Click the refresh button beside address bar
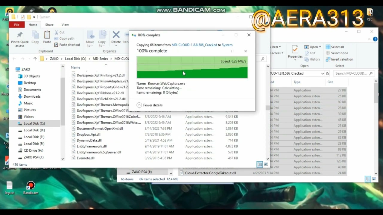The width and height of the screenshot is (383, 215). 327,73
